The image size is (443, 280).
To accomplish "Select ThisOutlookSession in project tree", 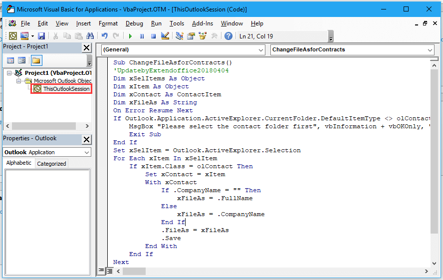I will (66, 89).
